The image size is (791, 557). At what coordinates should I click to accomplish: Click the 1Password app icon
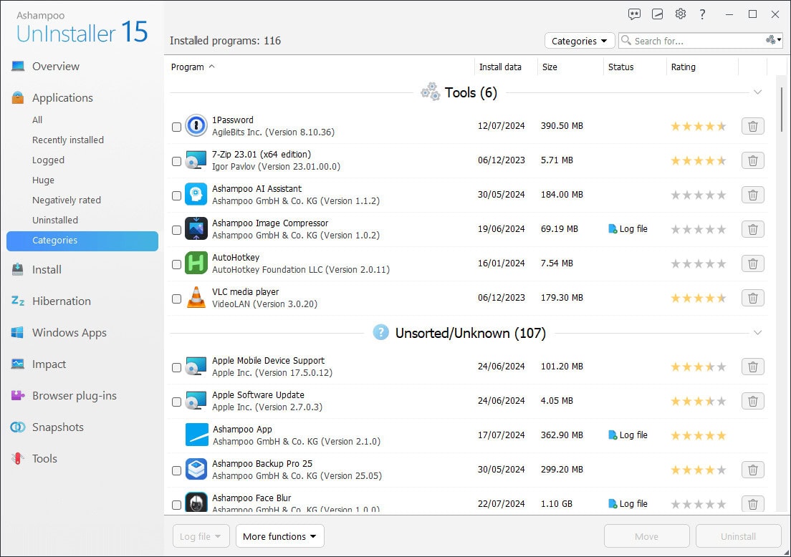point(196,125)
